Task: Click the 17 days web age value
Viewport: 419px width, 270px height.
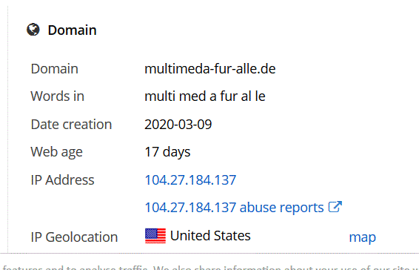Action: click(x=167, y=152)
